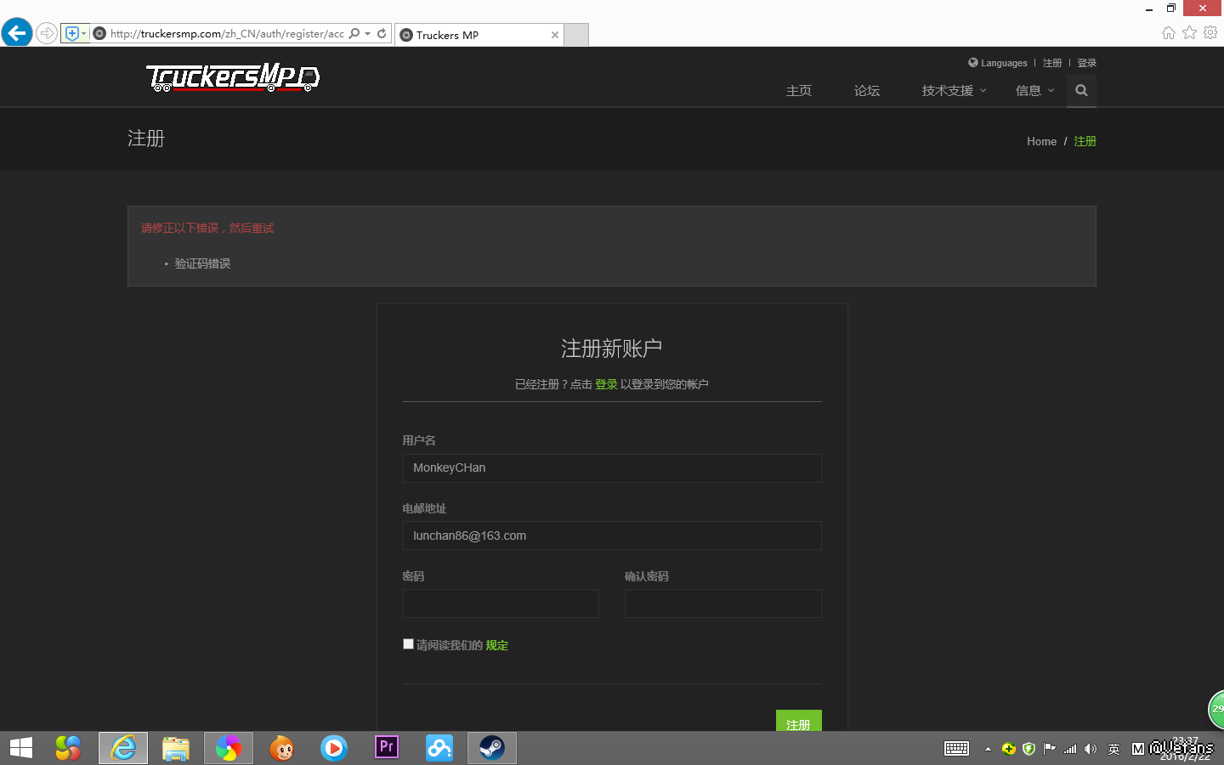
Task: Open Adobe Premiere Pro from the taskbar
Action: coord(387,748)
